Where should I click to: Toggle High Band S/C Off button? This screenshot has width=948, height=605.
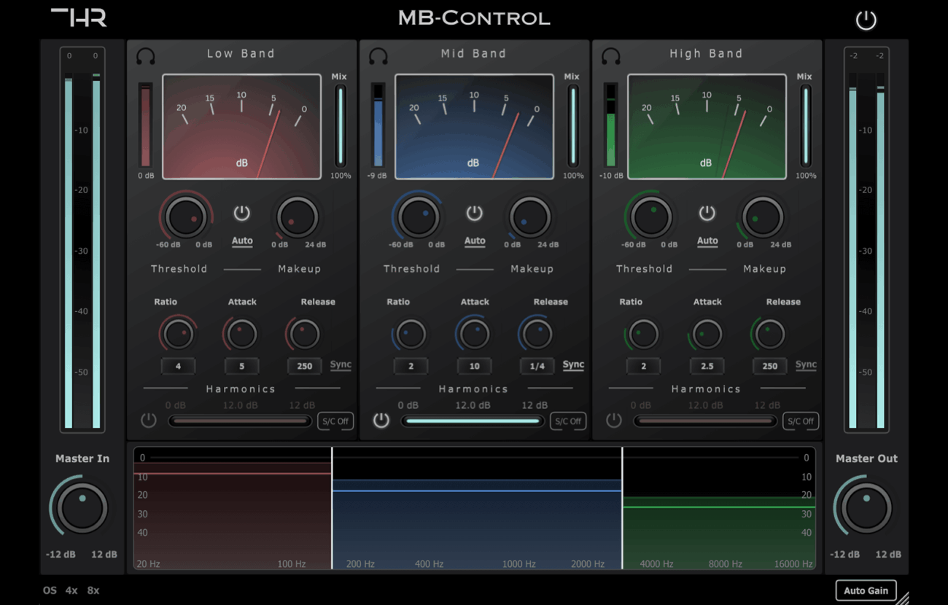click(x=801, y=421)
